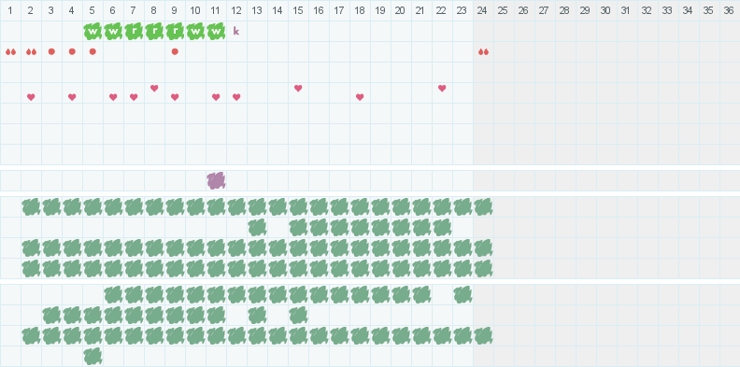Select the pink heart on day 15
740x367 pixels.
(298, 88)
